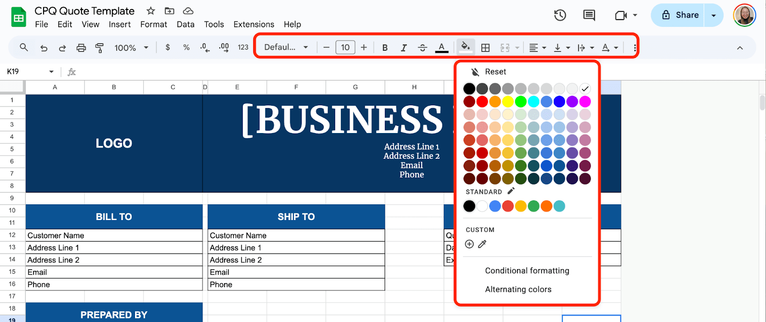Pick custom color with eyedropper
This screenshot has width=766, height=322.
coord(482,244)
